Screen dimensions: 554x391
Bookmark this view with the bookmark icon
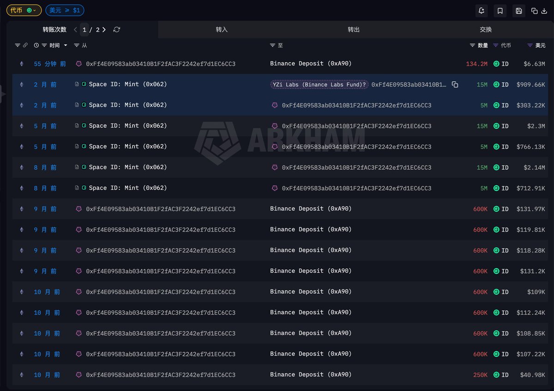pos(500,11)
